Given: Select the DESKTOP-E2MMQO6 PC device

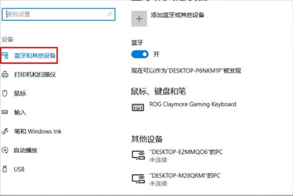Looking at the screenshot, I should tap(177, 155).
